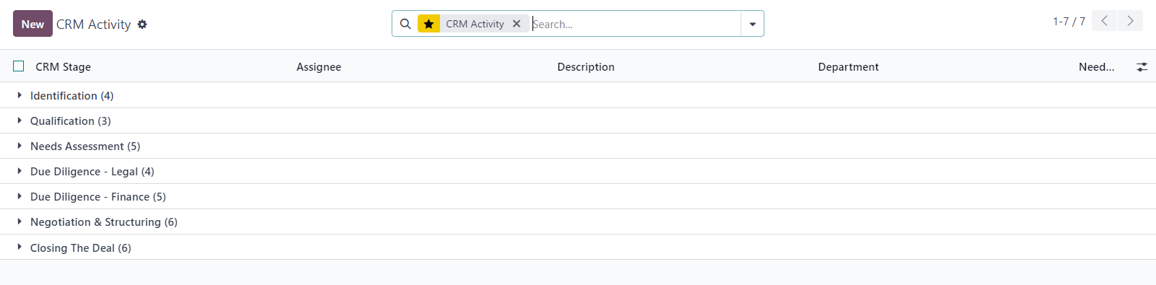Screen dimensions: 1156x285
Task: Click the New button
Action: point(33,24)
